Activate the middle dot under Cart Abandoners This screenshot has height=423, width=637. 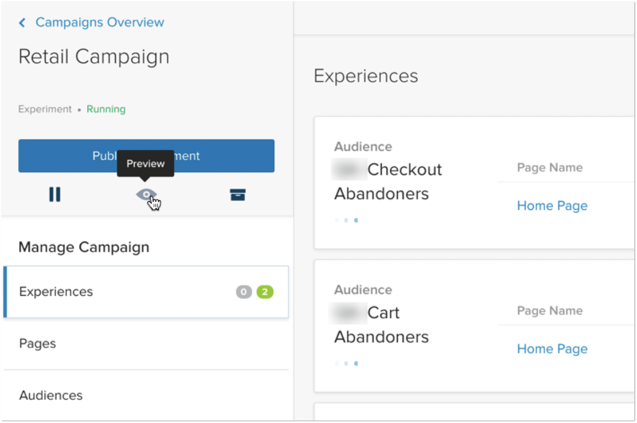346,363
